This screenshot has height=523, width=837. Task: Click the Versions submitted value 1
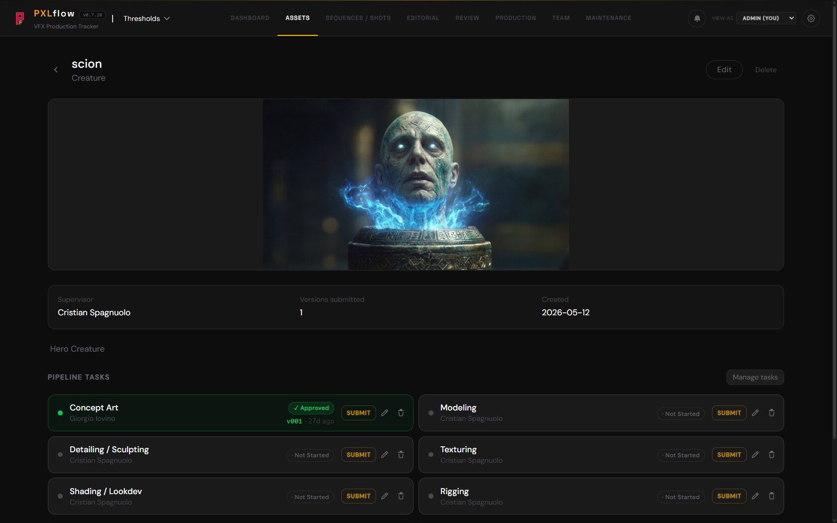[301, 313]
